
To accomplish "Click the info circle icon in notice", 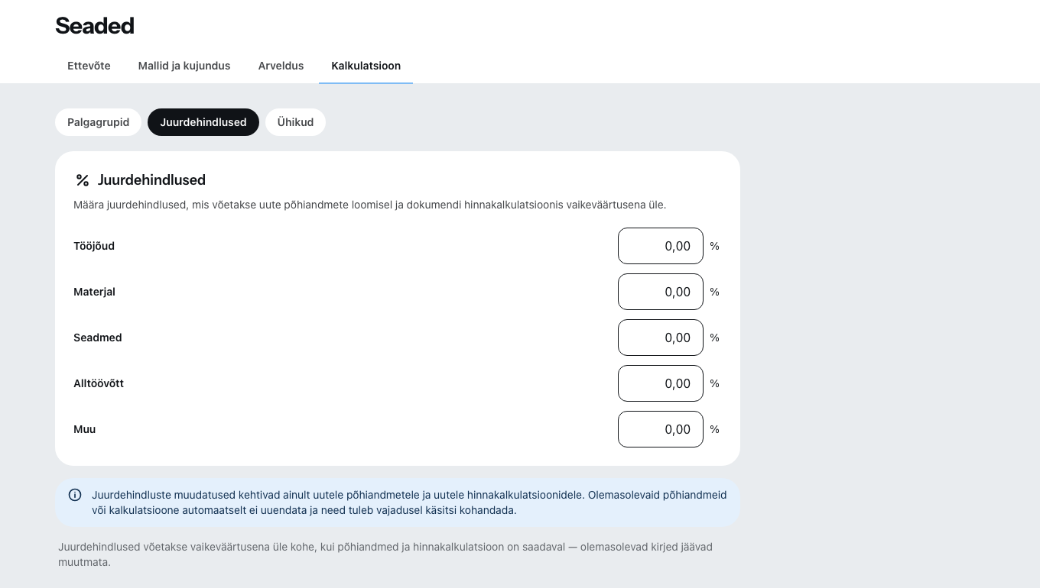I will coord(75,495).
